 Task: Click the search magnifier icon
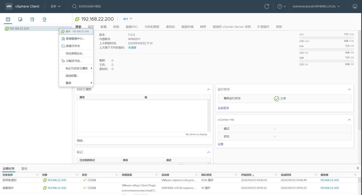point(74,6)
